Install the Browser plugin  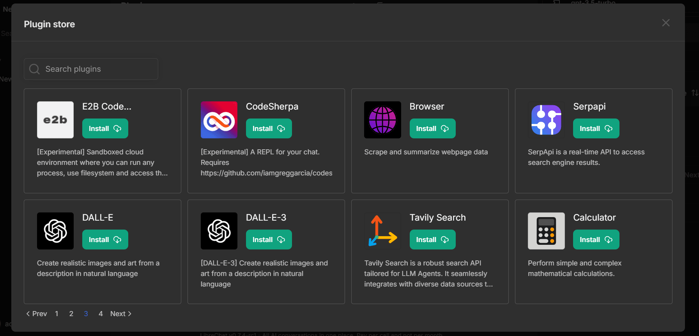[432, 128]
